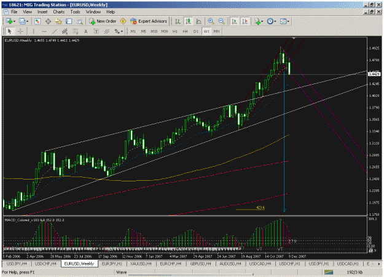Screen dimensions: 384x277
Task: Select the Cursor arrow tool
Action: pyautogui.click(x=10, y=31)
